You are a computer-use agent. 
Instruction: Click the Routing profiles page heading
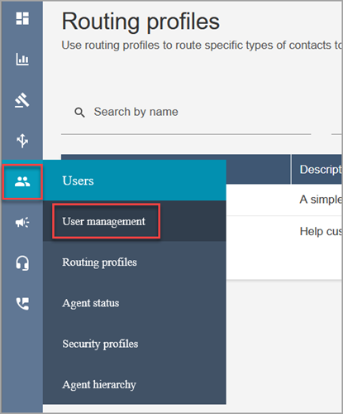141,22
